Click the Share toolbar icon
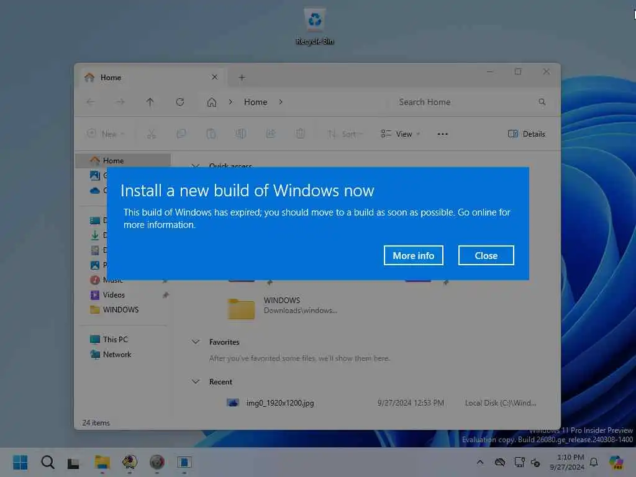636x477 pixels. (x=271, y=134)
